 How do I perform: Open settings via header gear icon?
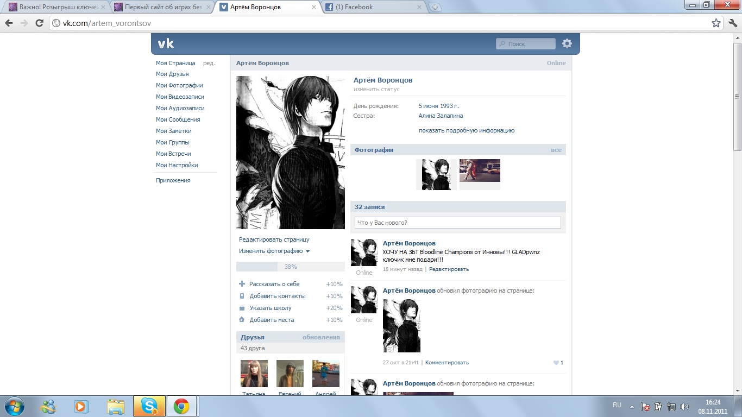point(567,43)
